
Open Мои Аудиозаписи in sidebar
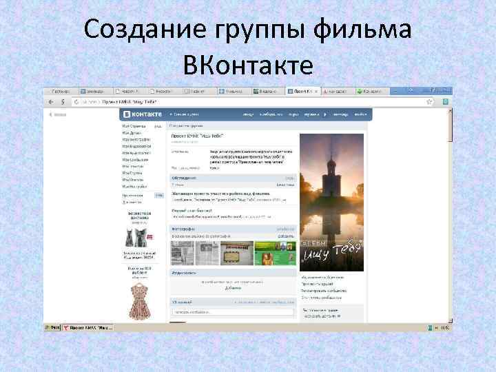(136, 153)
